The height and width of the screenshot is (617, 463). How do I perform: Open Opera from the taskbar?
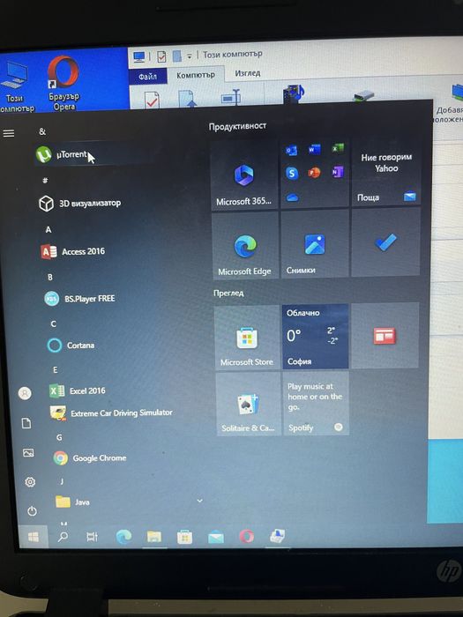246,536
